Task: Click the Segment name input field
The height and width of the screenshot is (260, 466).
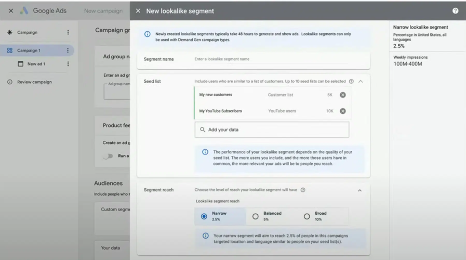Action: click(270, 59)
